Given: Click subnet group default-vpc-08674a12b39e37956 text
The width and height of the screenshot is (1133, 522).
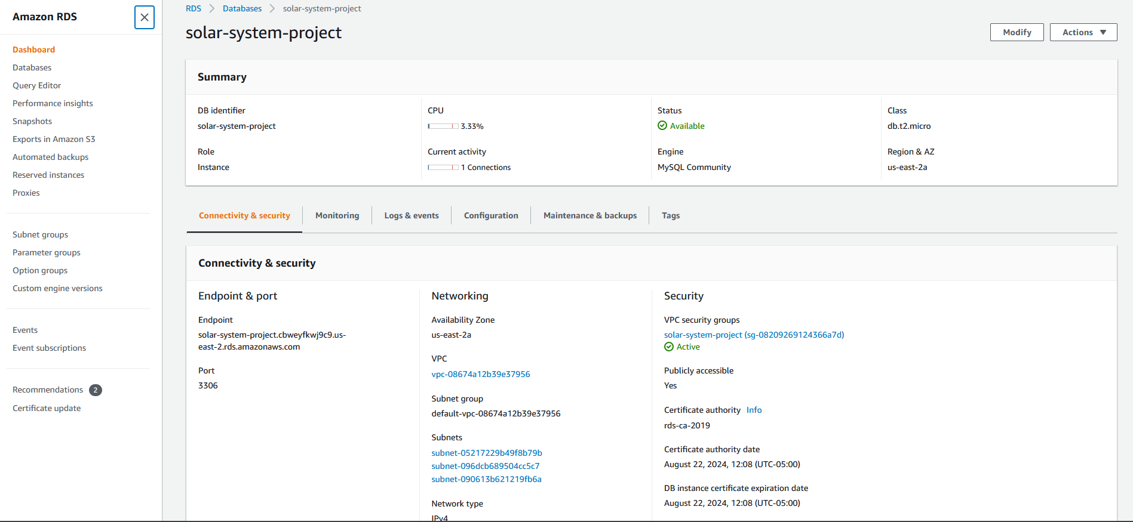Looking at the screenshot, I should pos(496,413).
